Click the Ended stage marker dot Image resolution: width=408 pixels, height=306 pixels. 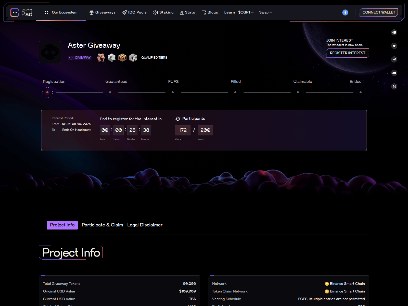point(361,92)
